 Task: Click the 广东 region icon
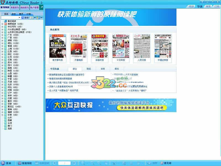pos(6,35)
